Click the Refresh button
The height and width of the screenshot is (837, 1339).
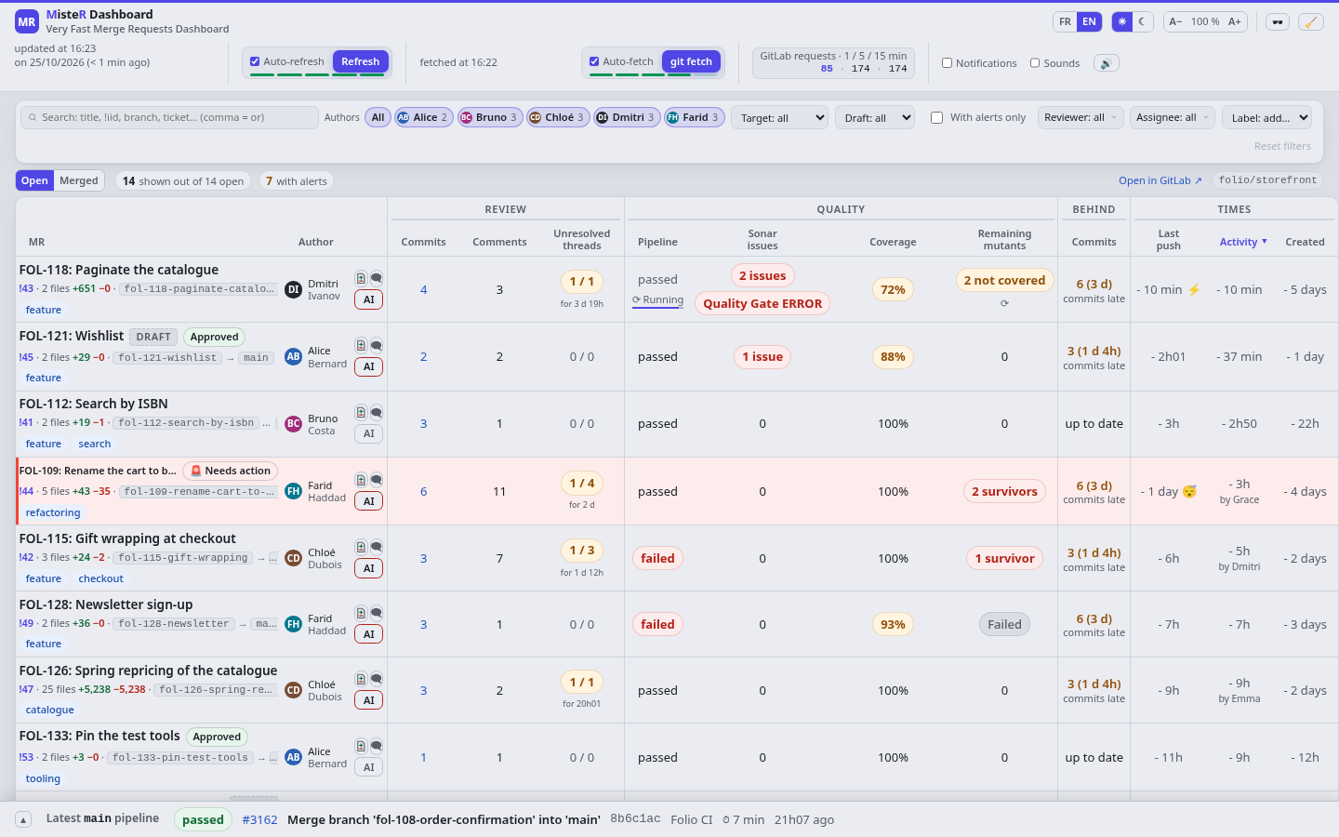pos(360,61)
